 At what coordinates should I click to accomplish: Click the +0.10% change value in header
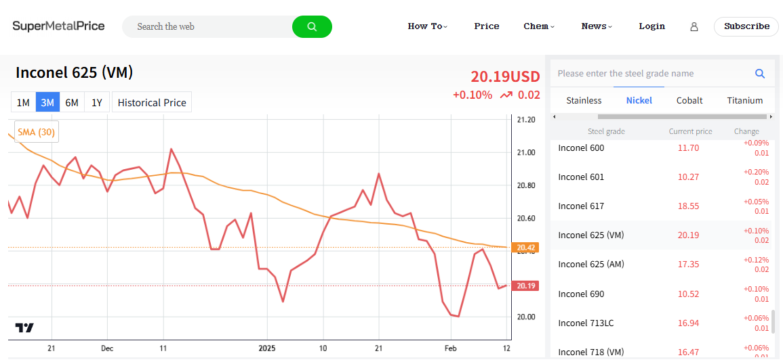pos(473,95)
